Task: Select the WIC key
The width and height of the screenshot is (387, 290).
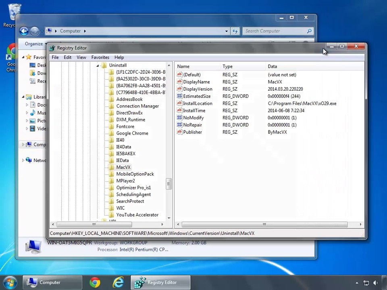Action: pyautogui.click(x=121, y=208)
